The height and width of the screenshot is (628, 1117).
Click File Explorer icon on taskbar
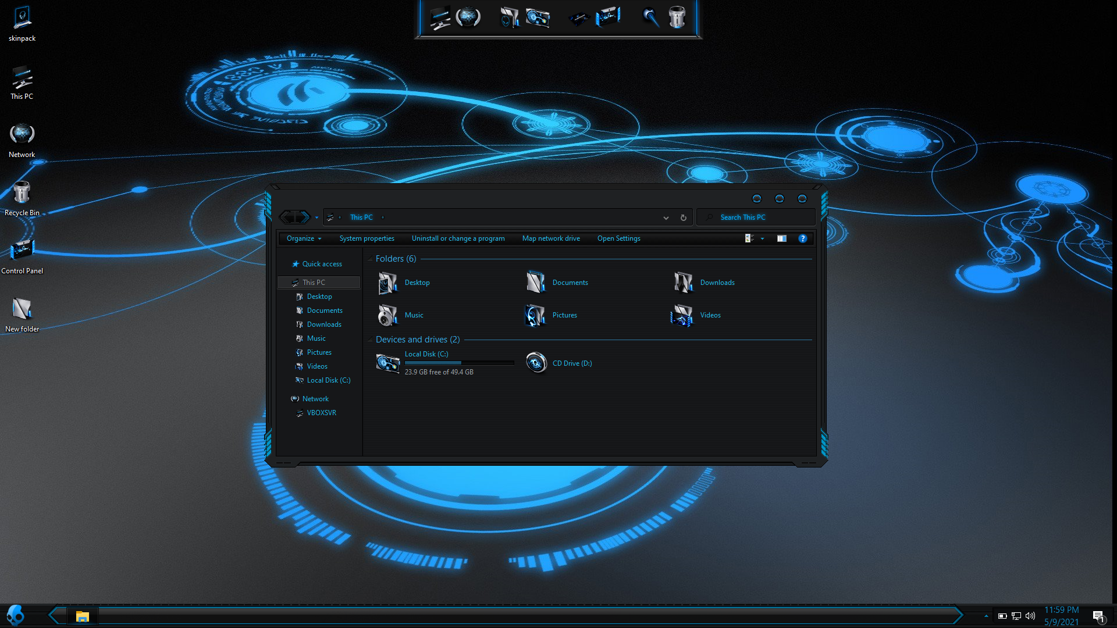click(x=82, y=616)
